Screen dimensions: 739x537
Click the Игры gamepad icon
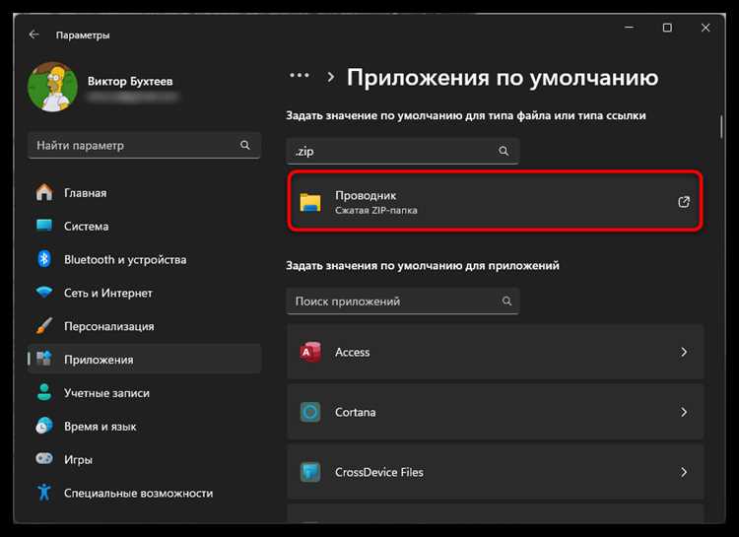(44, 458)
